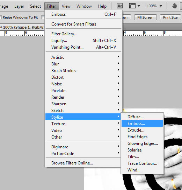The image size is (182, 190).
Task: Expand the Video submenu
Action: (83, 131)
